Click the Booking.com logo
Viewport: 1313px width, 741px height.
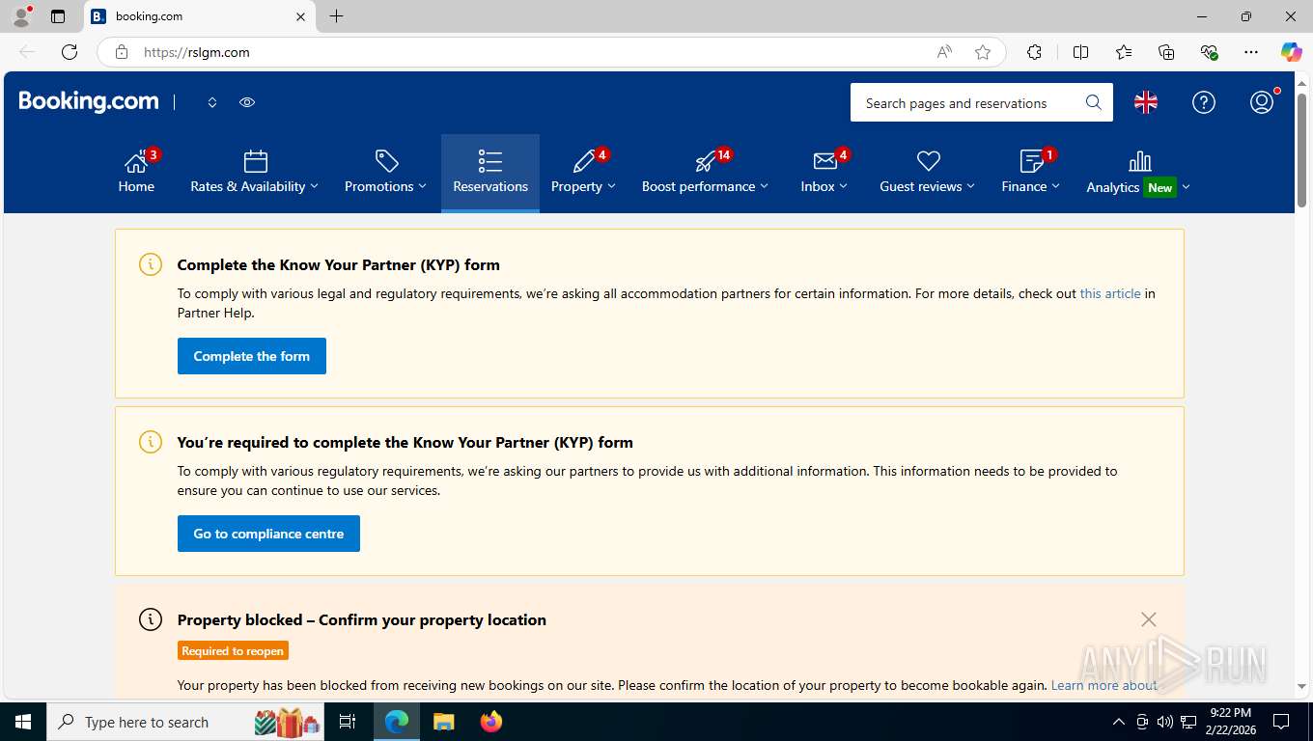(x=89, y=101)
